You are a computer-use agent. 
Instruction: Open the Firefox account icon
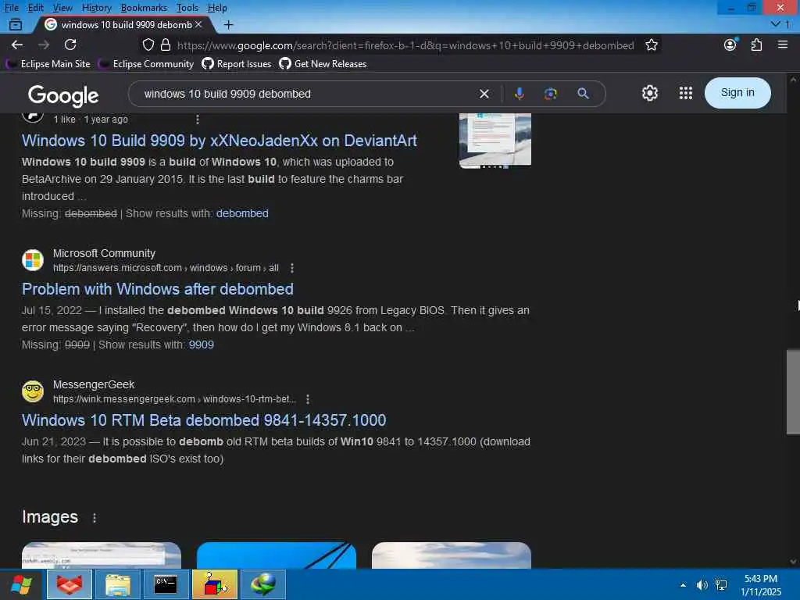[x=730, y=45]
